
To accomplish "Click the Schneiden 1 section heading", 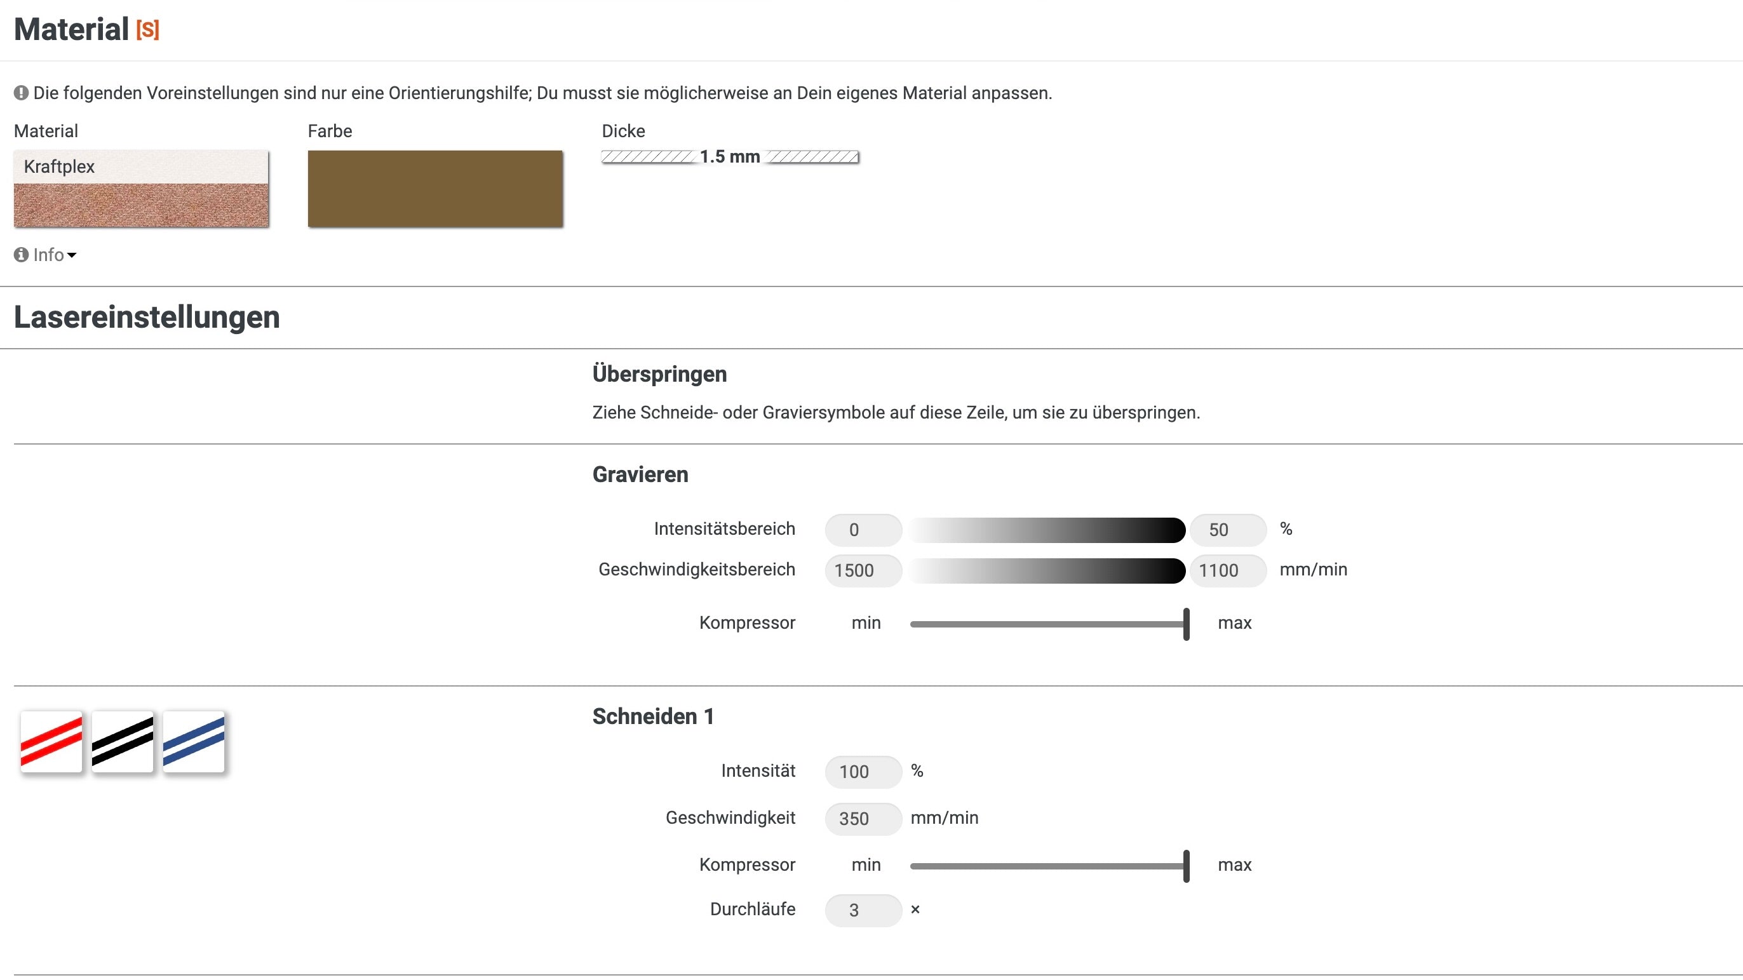I will (x=648, y=716).
